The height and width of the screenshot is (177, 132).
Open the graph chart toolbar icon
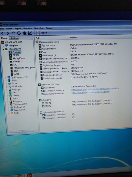click(x=30, y=33)
